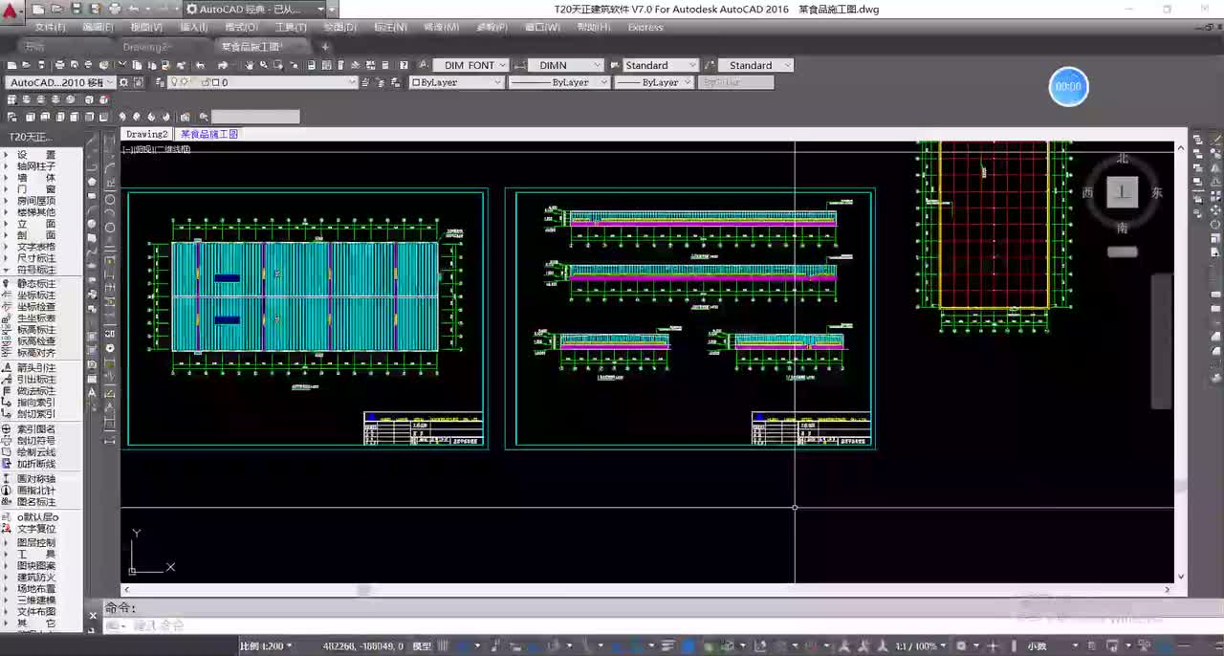Click 北 on the ViewCube compass

pyautogui.click(x=1123, y=158)
